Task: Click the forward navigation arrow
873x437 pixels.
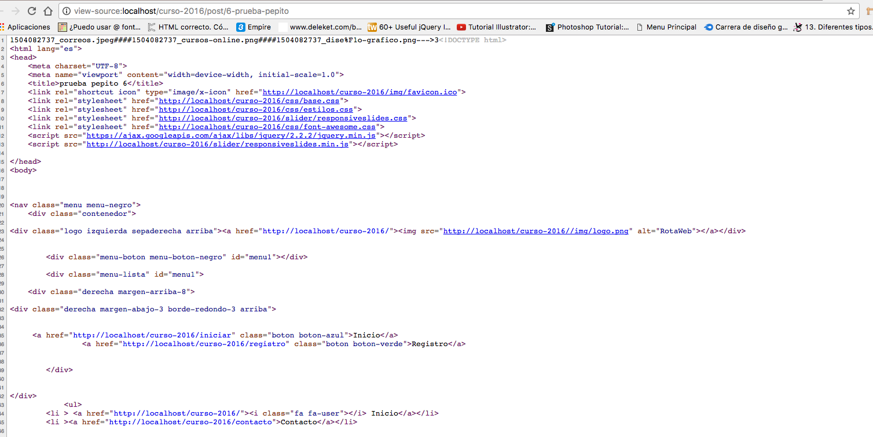Action: click(16, 11)
